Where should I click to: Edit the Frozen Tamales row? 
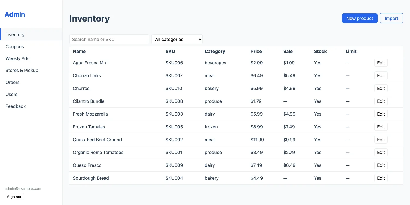point(381,127)
